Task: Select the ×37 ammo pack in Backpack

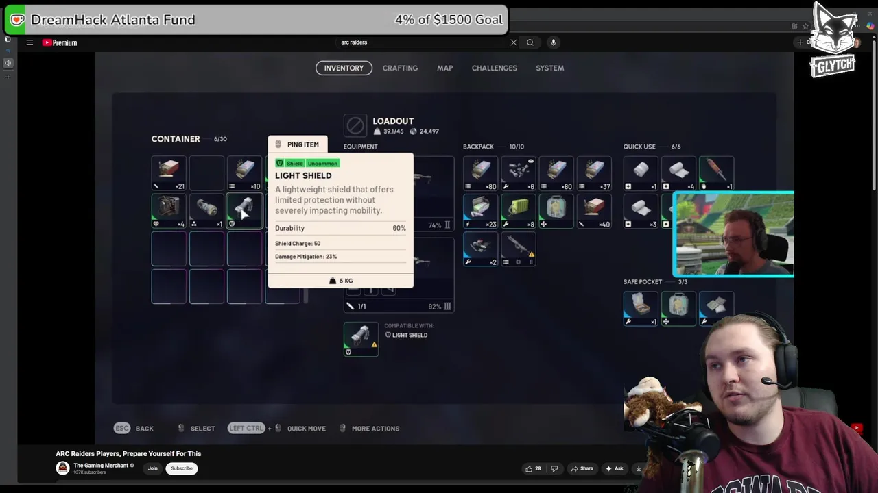Action: tap(594, 173)
